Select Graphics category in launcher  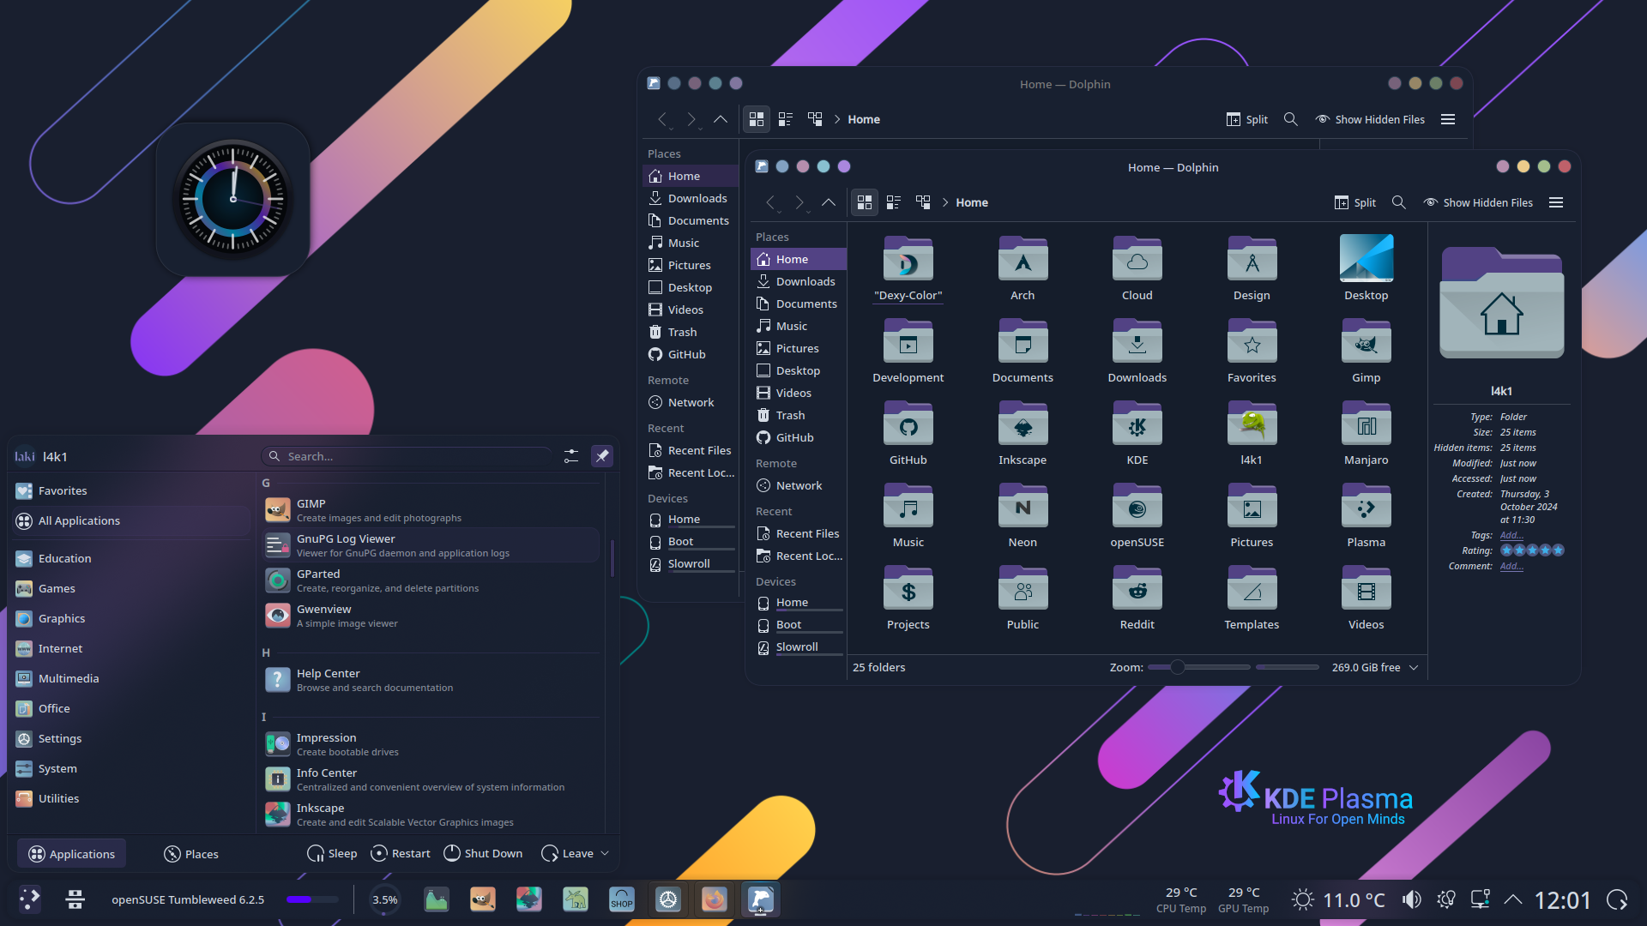coord(132,618)
